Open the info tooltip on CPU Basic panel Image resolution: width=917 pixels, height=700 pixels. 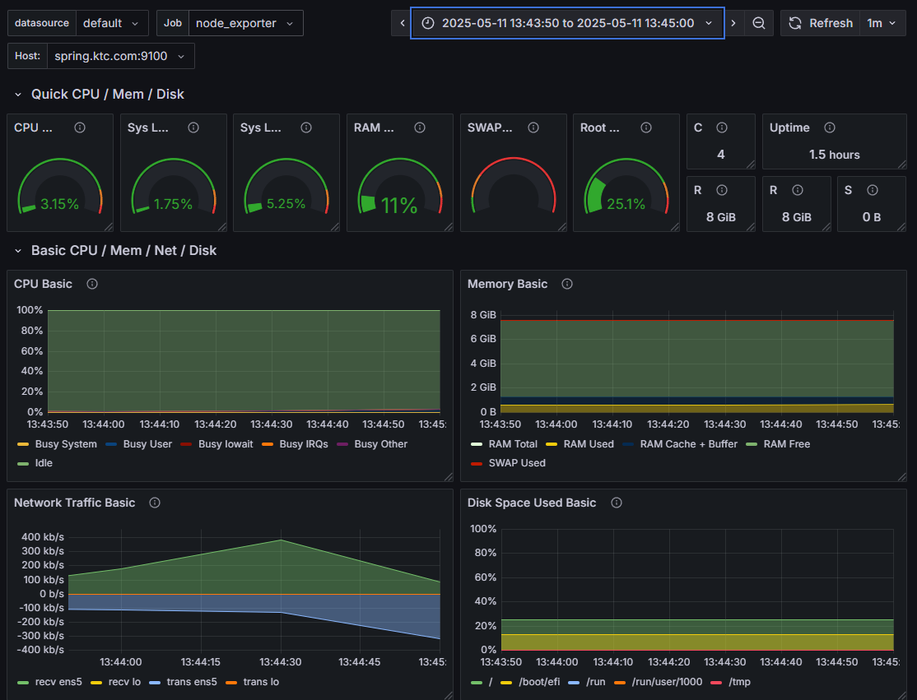tap(91, 283)
